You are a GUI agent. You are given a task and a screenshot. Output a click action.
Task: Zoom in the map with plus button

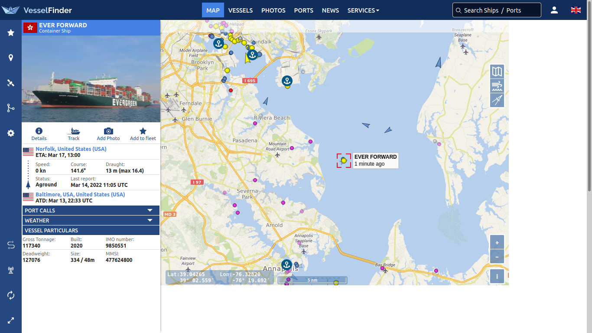click(x=497, y=242)
